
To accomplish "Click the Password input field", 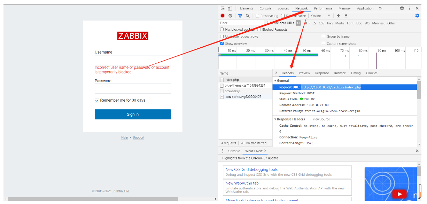I will 133,88.
